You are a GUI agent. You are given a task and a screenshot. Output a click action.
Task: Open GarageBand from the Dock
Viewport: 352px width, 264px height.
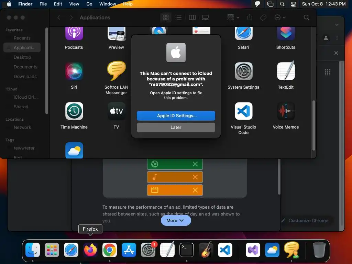click(206, 250)
